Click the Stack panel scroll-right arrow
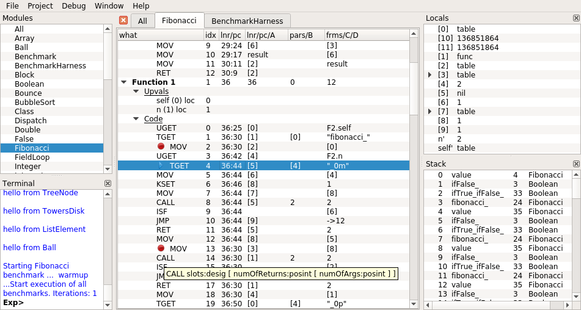This screenshot has height=310, width=581. (568, 305)
